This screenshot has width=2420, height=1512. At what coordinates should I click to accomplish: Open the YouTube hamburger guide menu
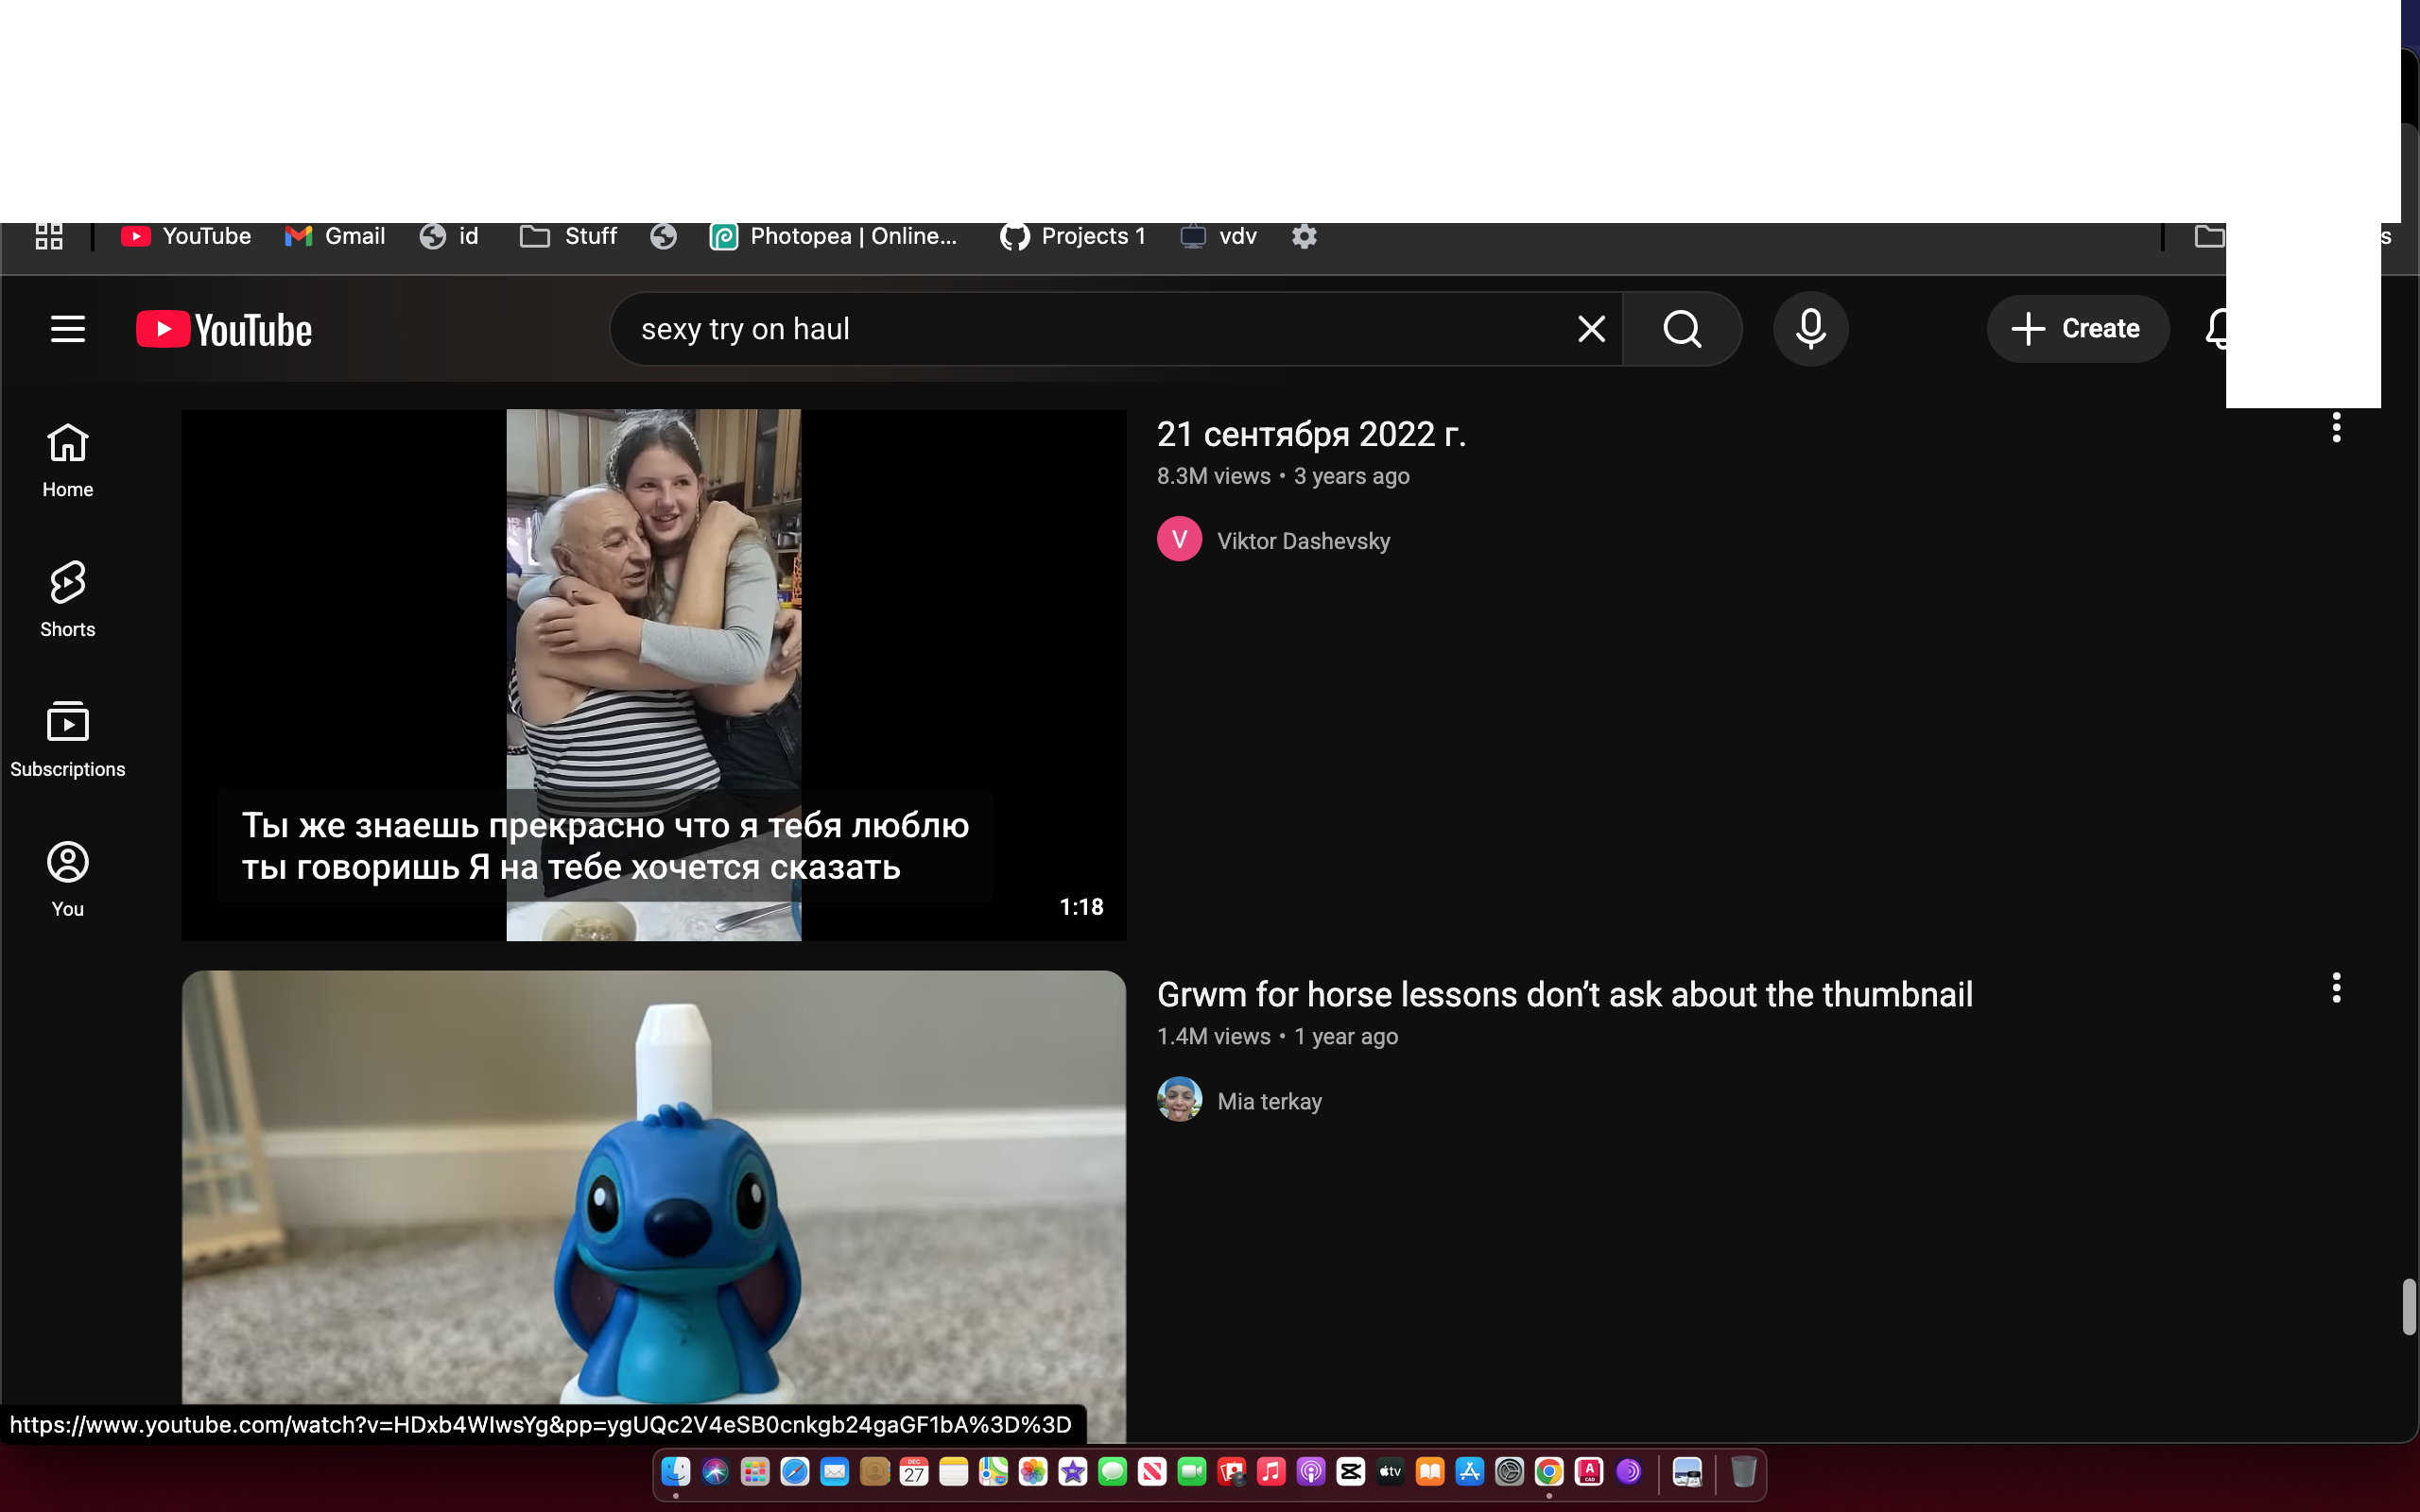point(67,329)
